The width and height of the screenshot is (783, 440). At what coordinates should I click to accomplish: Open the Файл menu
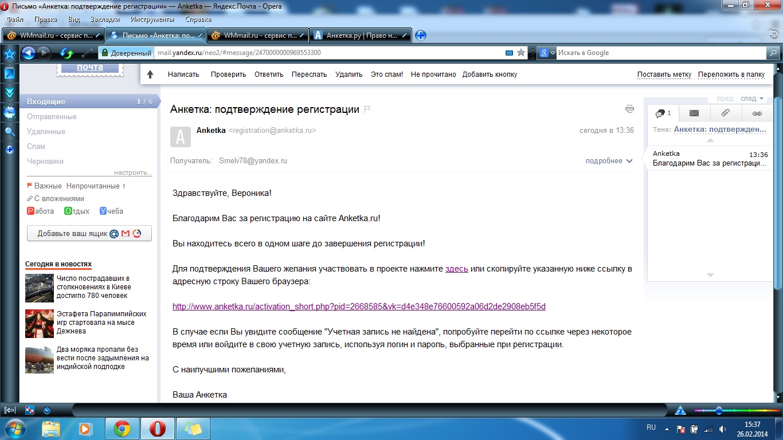pyautogui.click(x=15, y=19)
